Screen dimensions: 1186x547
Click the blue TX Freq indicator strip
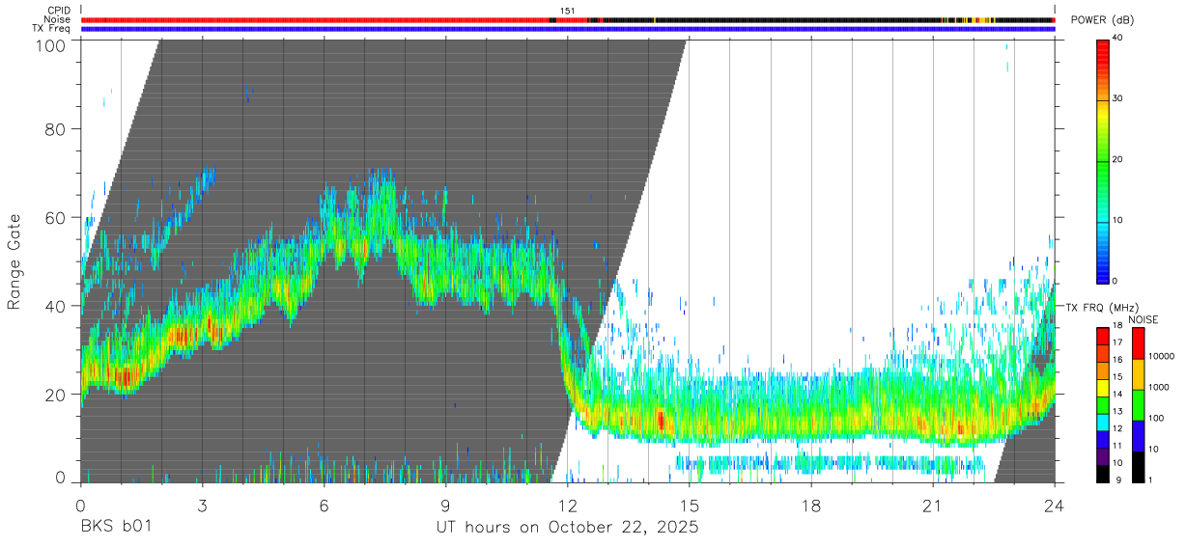[x=568, y=29]
